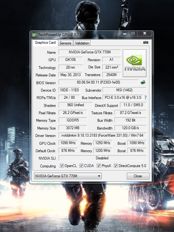Minimize the GPU-Z window

pyautogui.click(x=125, y=34)
